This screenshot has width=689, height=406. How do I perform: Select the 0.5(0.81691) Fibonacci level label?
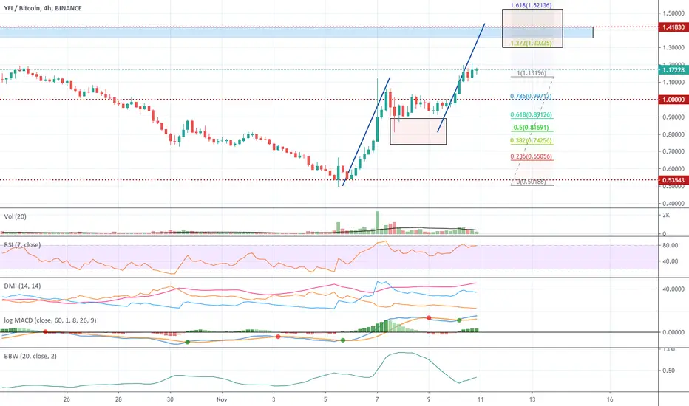pyautogui.click(x=531, y=128)
